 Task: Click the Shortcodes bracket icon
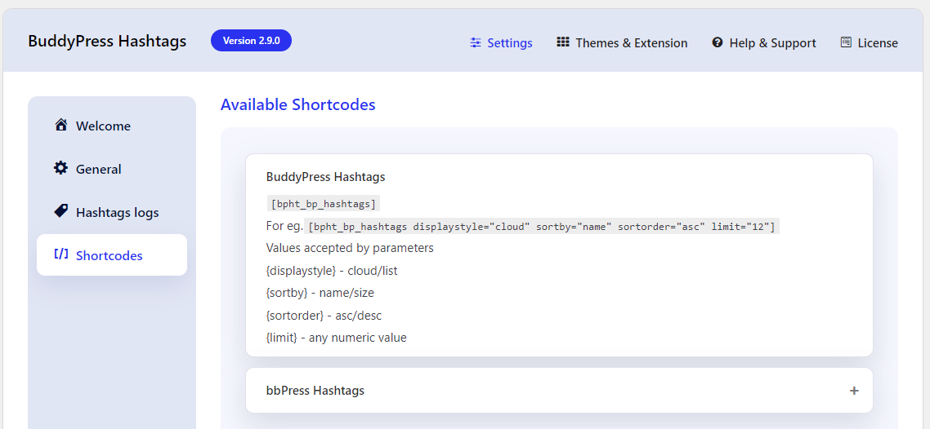pos(60,254)
